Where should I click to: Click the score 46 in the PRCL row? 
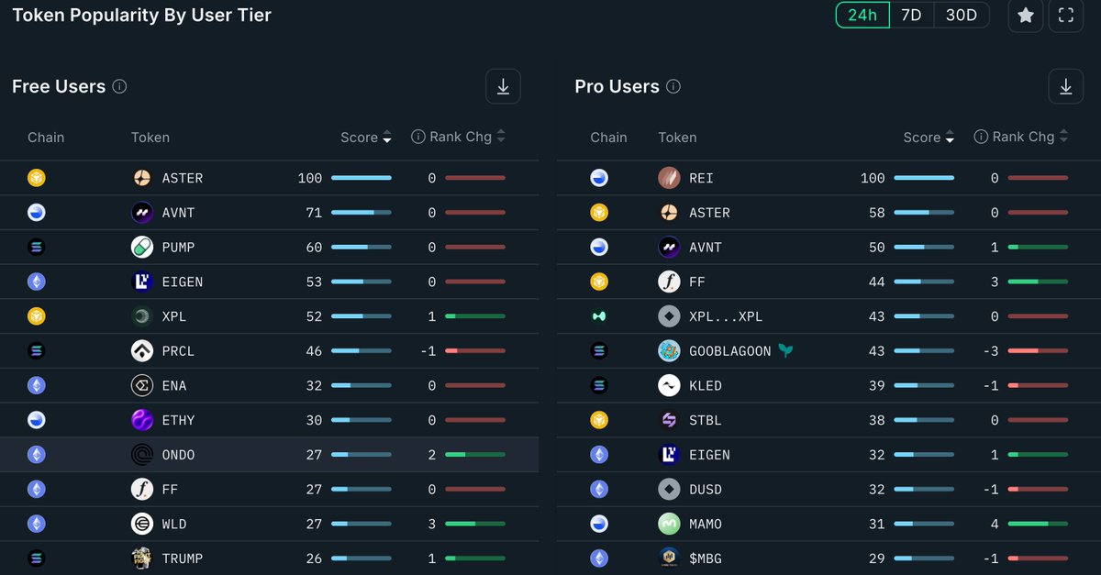(x=314, y=351)
